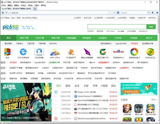Select the active pc6下载站 browser tab
160x124 pixels.
(x=17, y=9)
